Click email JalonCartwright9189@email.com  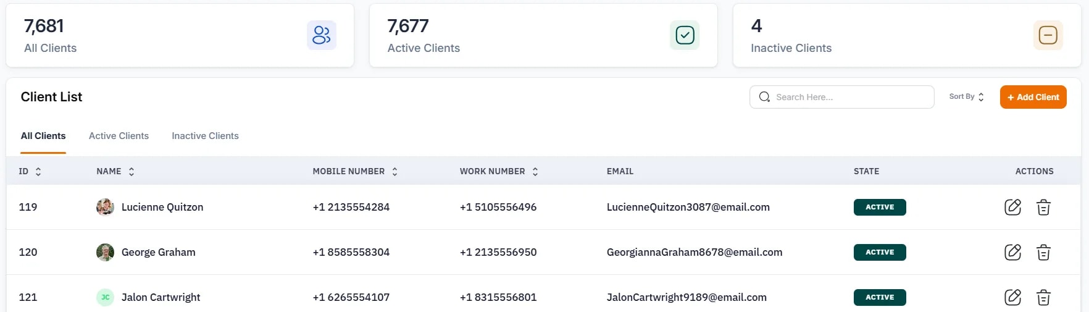click(x=686, y=297)
